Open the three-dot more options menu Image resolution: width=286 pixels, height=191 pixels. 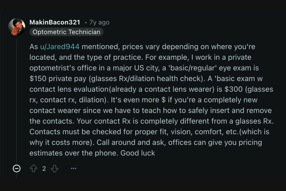(x=73, y=169)
